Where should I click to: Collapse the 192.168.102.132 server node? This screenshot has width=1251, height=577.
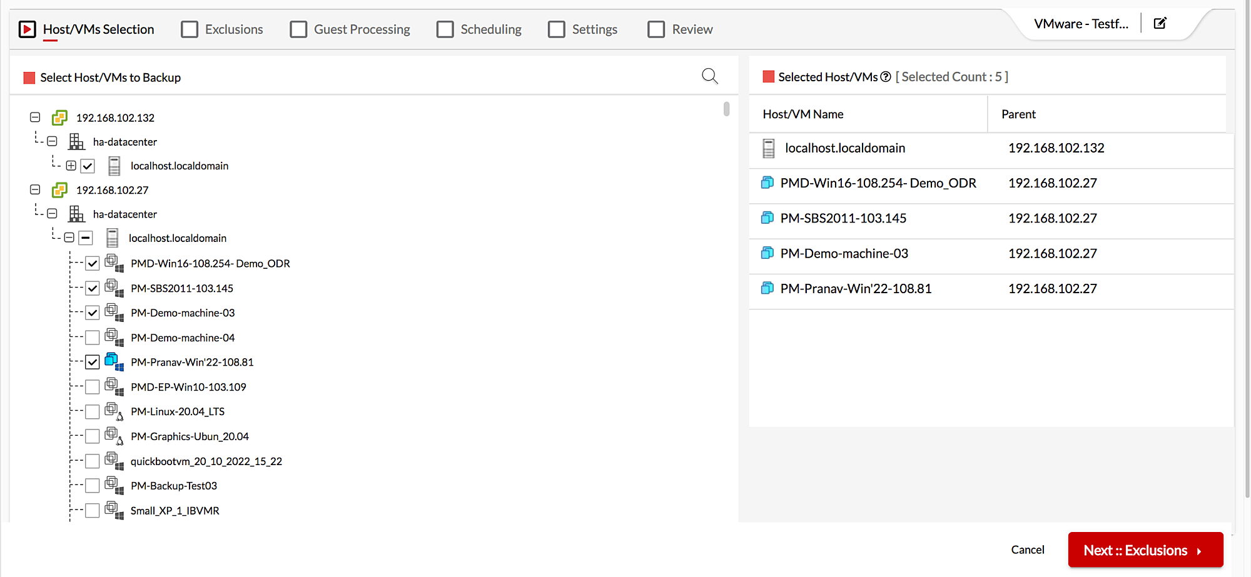click(35, 117)
